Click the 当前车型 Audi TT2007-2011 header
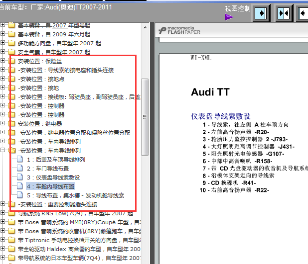The width and height of the screenshot is (308, 264). (x=56, y=7)
